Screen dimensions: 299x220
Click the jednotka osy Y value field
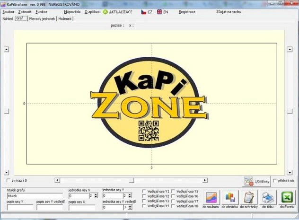(x=113, y=196)
